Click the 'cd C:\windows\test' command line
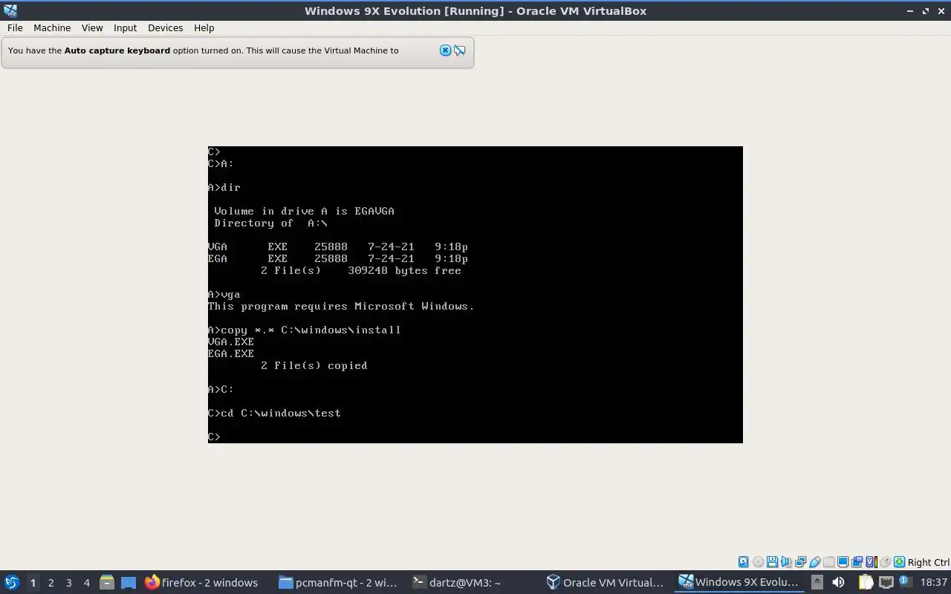Image resolution: width=951 pixels, height=594 pixels. point(275,413)
